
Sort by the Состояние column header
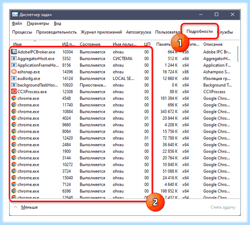click(x=90, y=44)
